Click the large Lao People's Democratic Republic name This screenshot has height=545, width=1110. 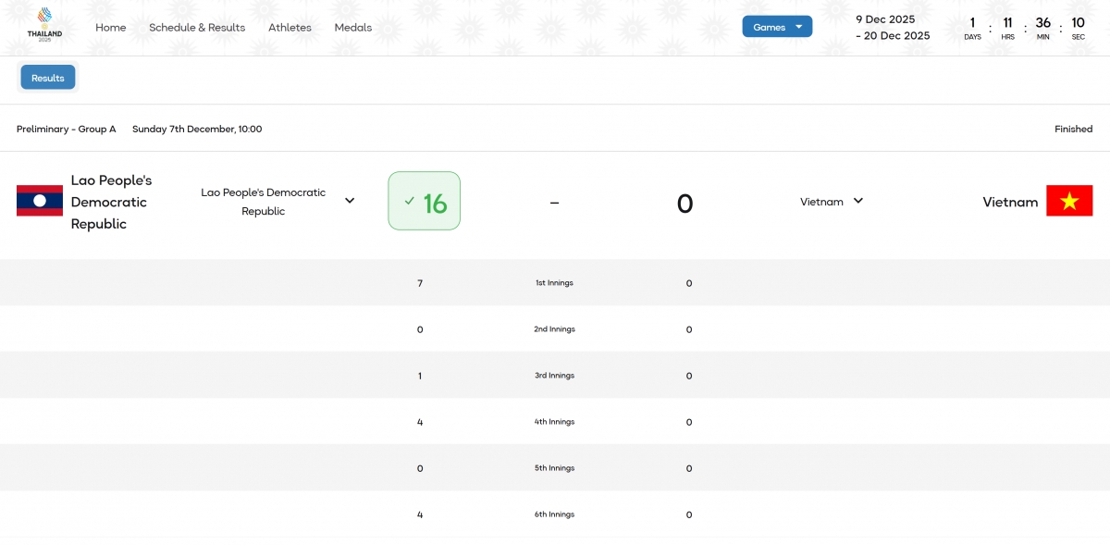pos(111,202)
